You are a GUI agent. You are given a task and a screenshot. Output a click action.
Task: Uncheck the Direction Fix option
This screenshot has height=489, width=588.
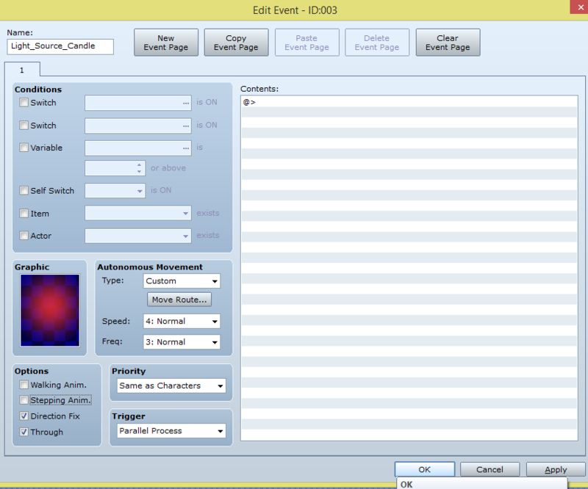point(25,416)
